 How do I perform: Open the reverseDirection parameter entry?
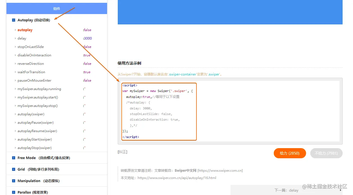(31, 64)
